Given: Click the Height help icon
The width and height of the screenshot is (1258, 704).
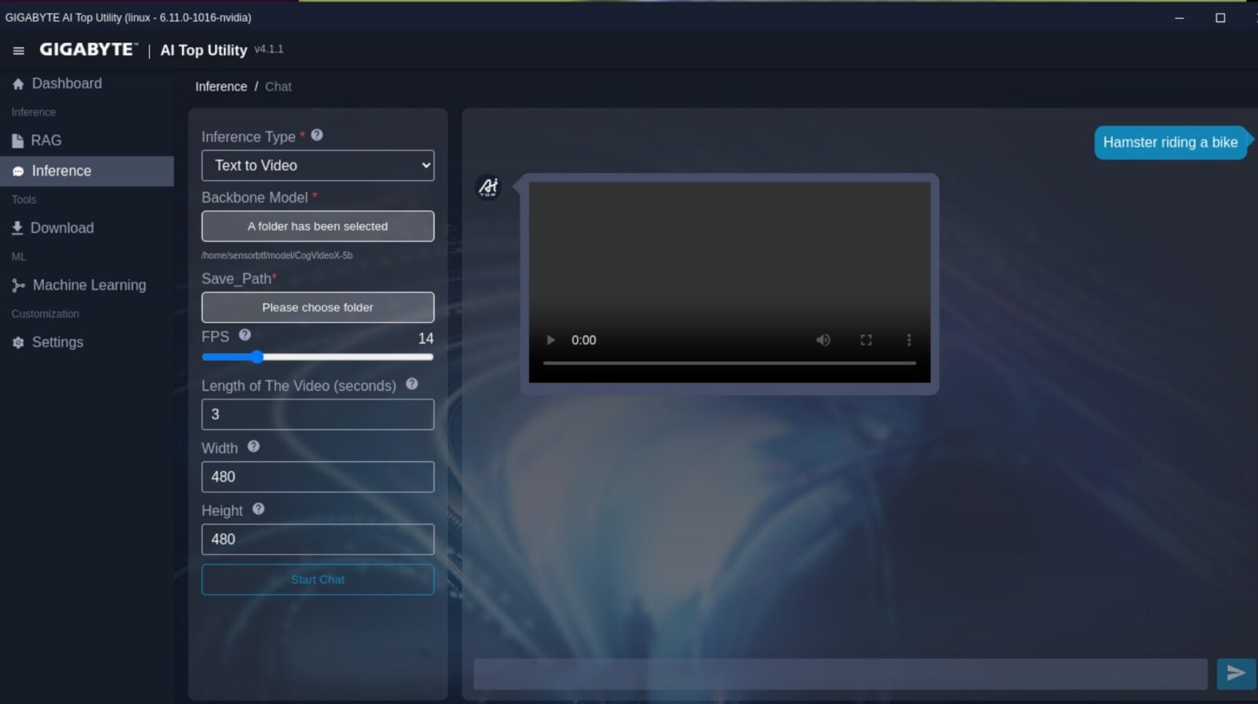Looking at the screenshot, I should pos(258,509).
